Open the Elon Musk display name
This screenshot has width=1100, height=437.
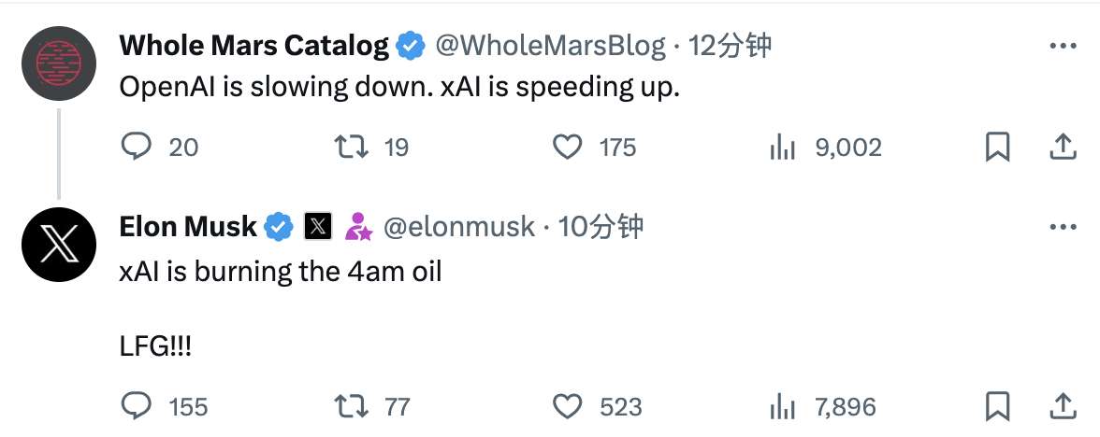pyautogui.click(x=188, y=227)
